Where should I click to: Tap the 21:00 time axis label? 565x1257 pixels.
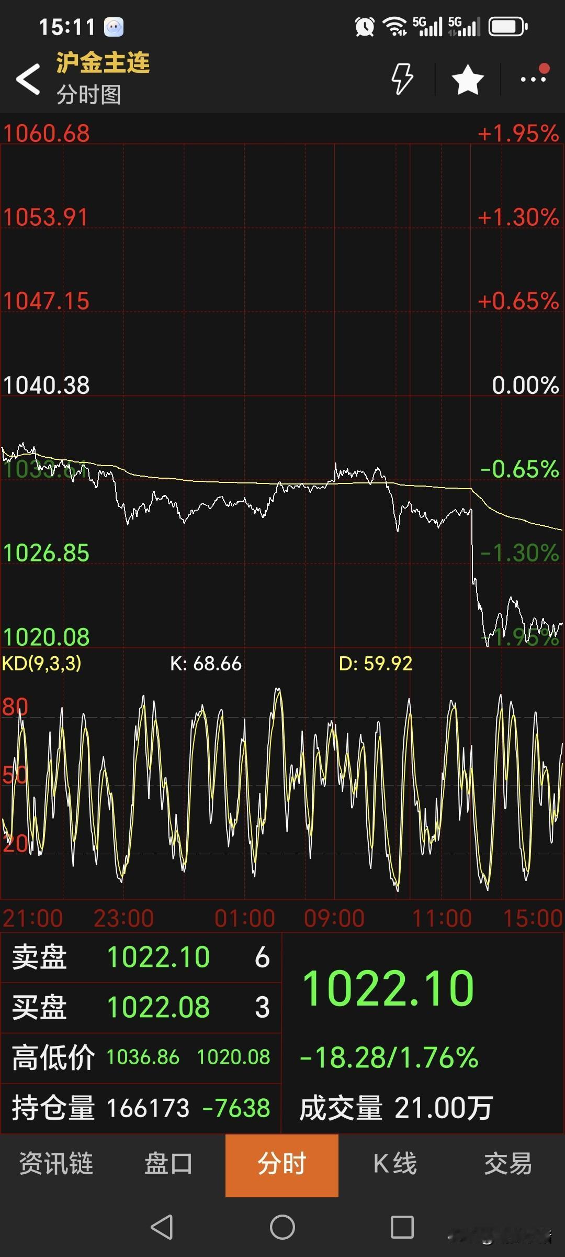pos(33,918)
